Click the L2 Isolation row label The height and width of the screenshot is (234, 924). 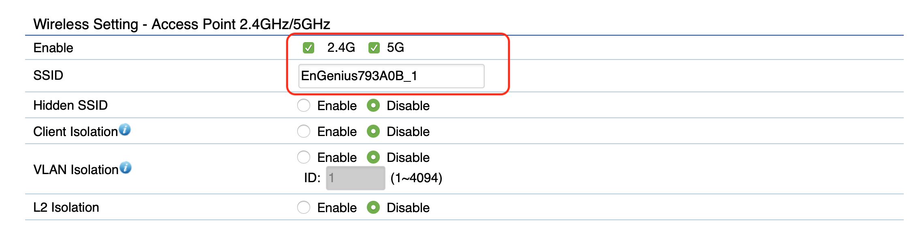[66, 207]
